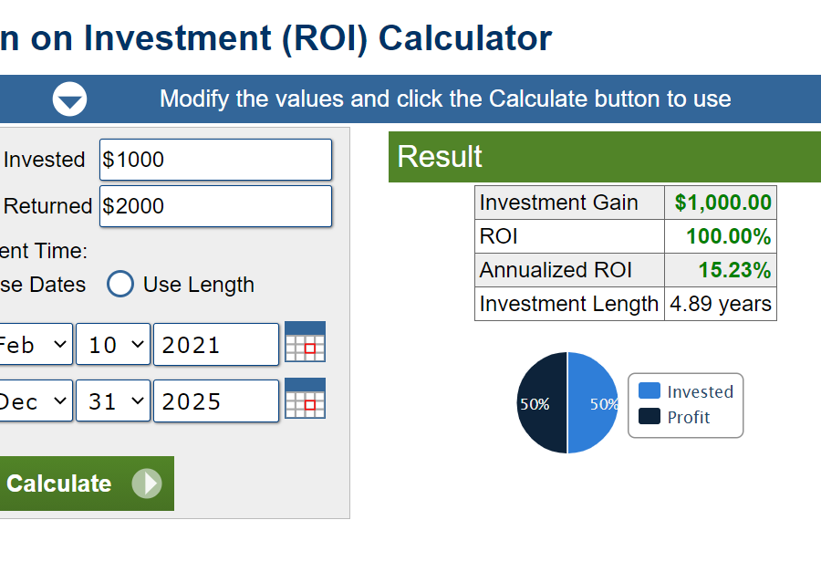Click the Amount Invested field with $1000
The image size is (821, 572).
coord(215,160)
